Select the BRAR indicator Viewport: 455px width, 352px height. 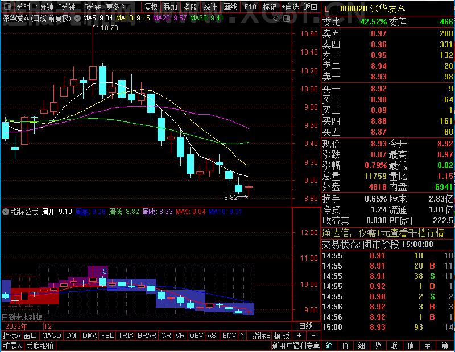[147, 336]
